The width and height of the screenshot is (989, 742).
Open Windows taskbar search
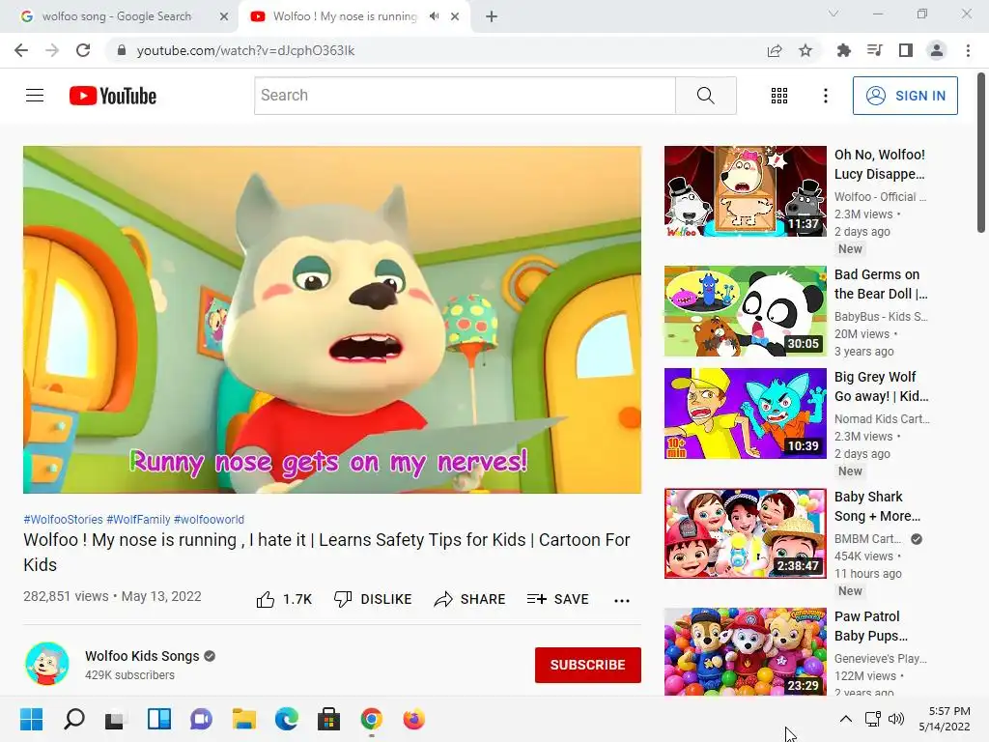click(x=74, y=719)
